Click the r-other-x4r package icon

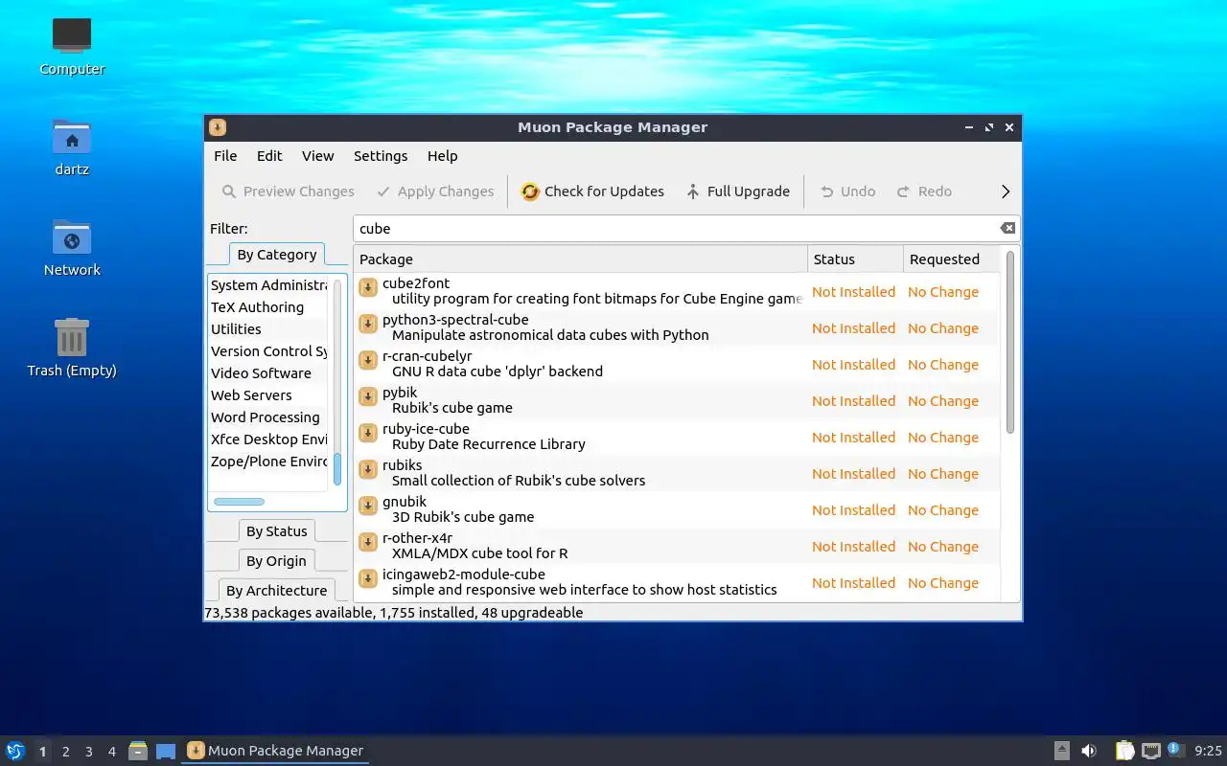367,543
